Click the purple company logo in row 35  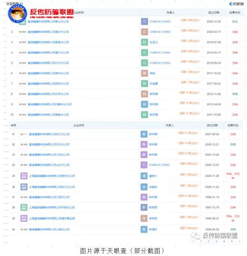24,176
